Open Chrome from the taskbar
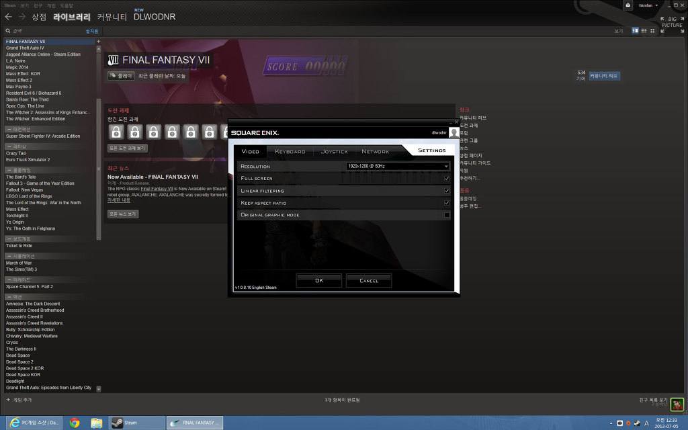This screenshot has height=430, width=688. click(x=75, y=423)
